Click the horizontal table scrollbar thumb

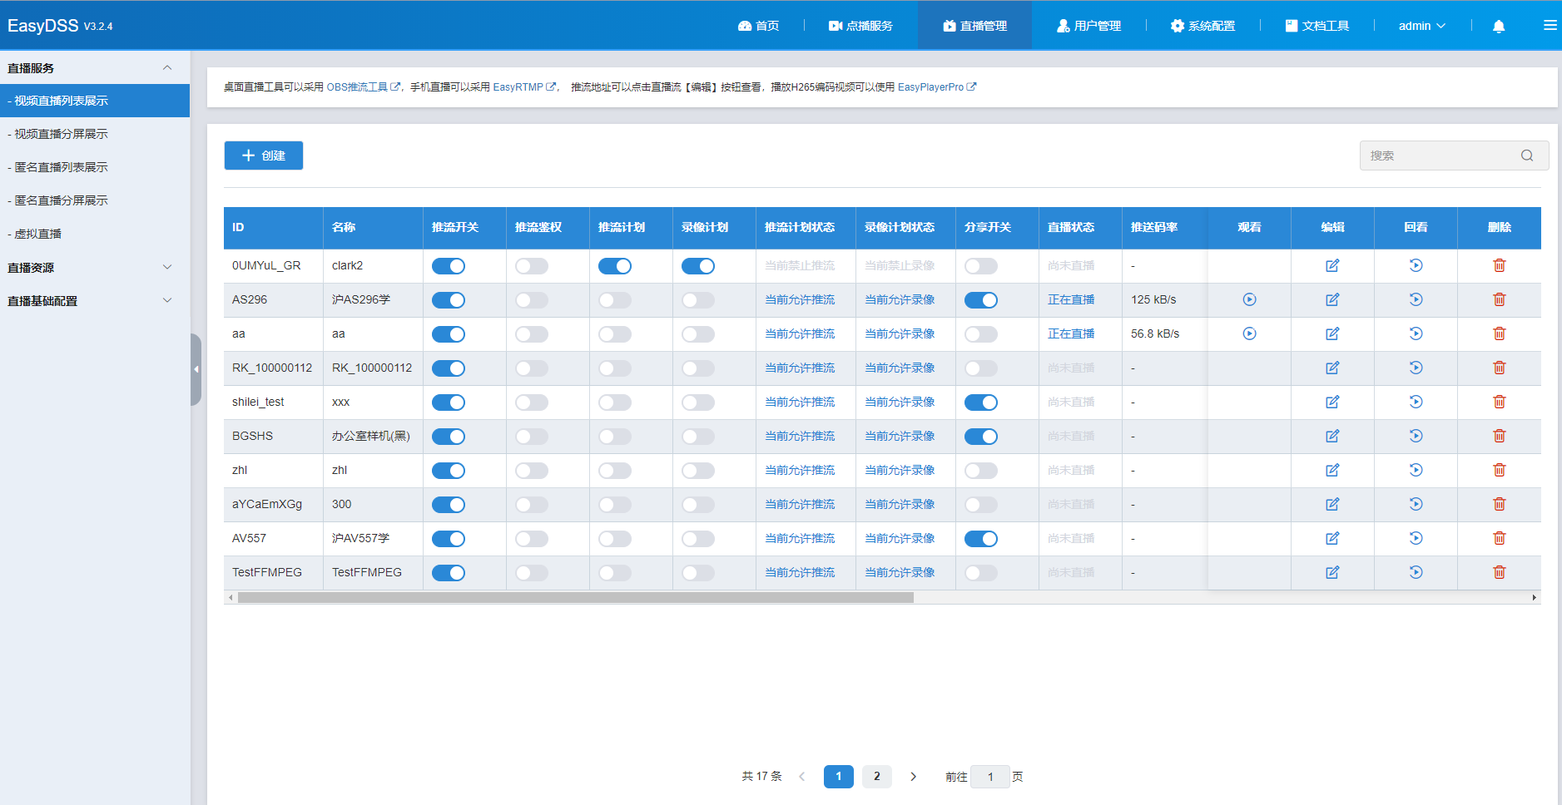click(575, 598)
